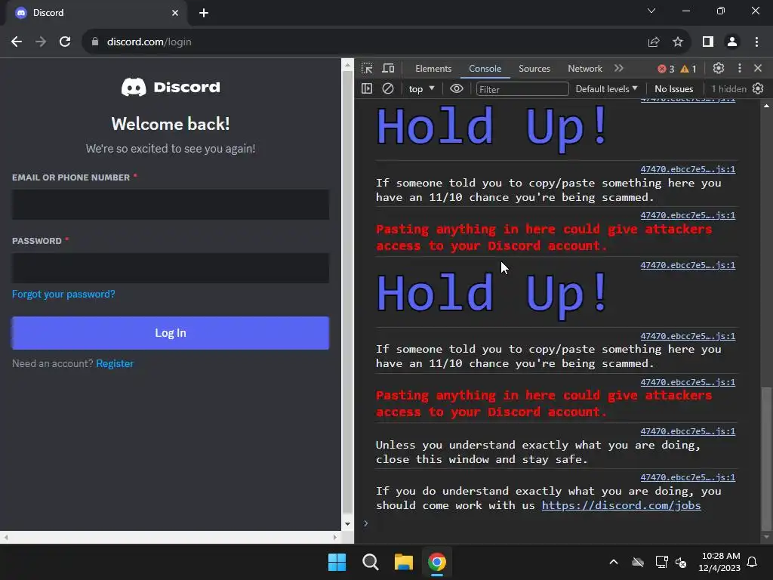Click the red error count badge

pyautogui.click(x=666, y=69)
